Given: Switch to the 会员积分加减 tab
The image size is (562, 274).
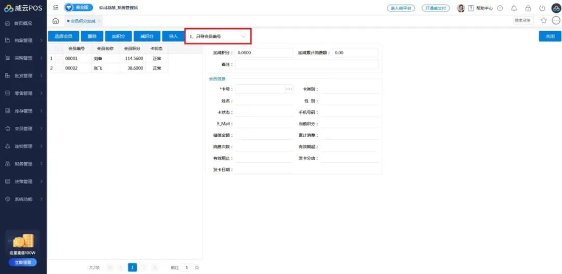Looking at the screenshot, I should click(83, 21).
